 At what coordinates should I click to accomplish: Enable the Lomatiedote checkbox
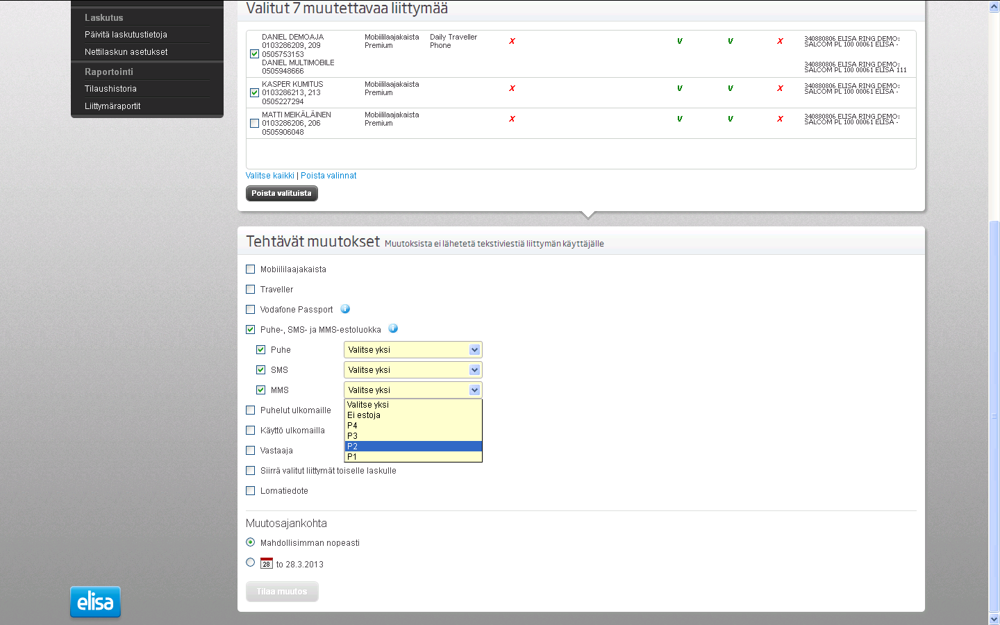tap(251, 490)
